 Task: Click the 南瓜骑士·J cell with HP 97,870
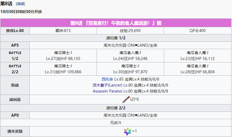(130, 69)
